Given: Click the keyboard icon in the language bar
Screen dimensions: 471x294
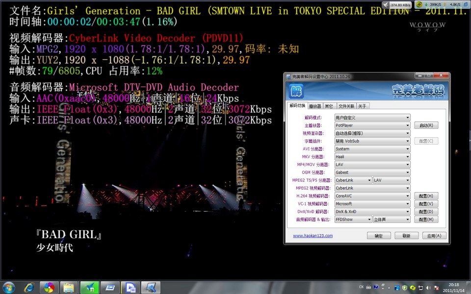Looking at the screenshot, I should pyautogui.click(x=368, y=287).
